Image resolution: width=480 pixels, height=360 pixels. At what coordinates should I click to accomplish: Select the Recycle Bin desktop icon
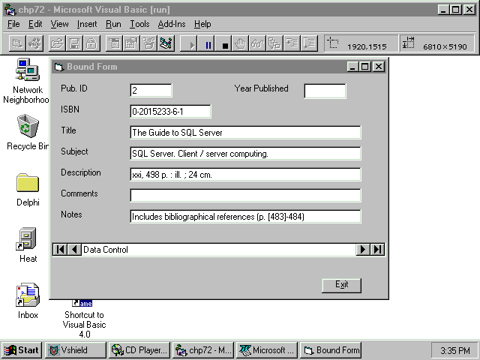click(x=28, y=126)
